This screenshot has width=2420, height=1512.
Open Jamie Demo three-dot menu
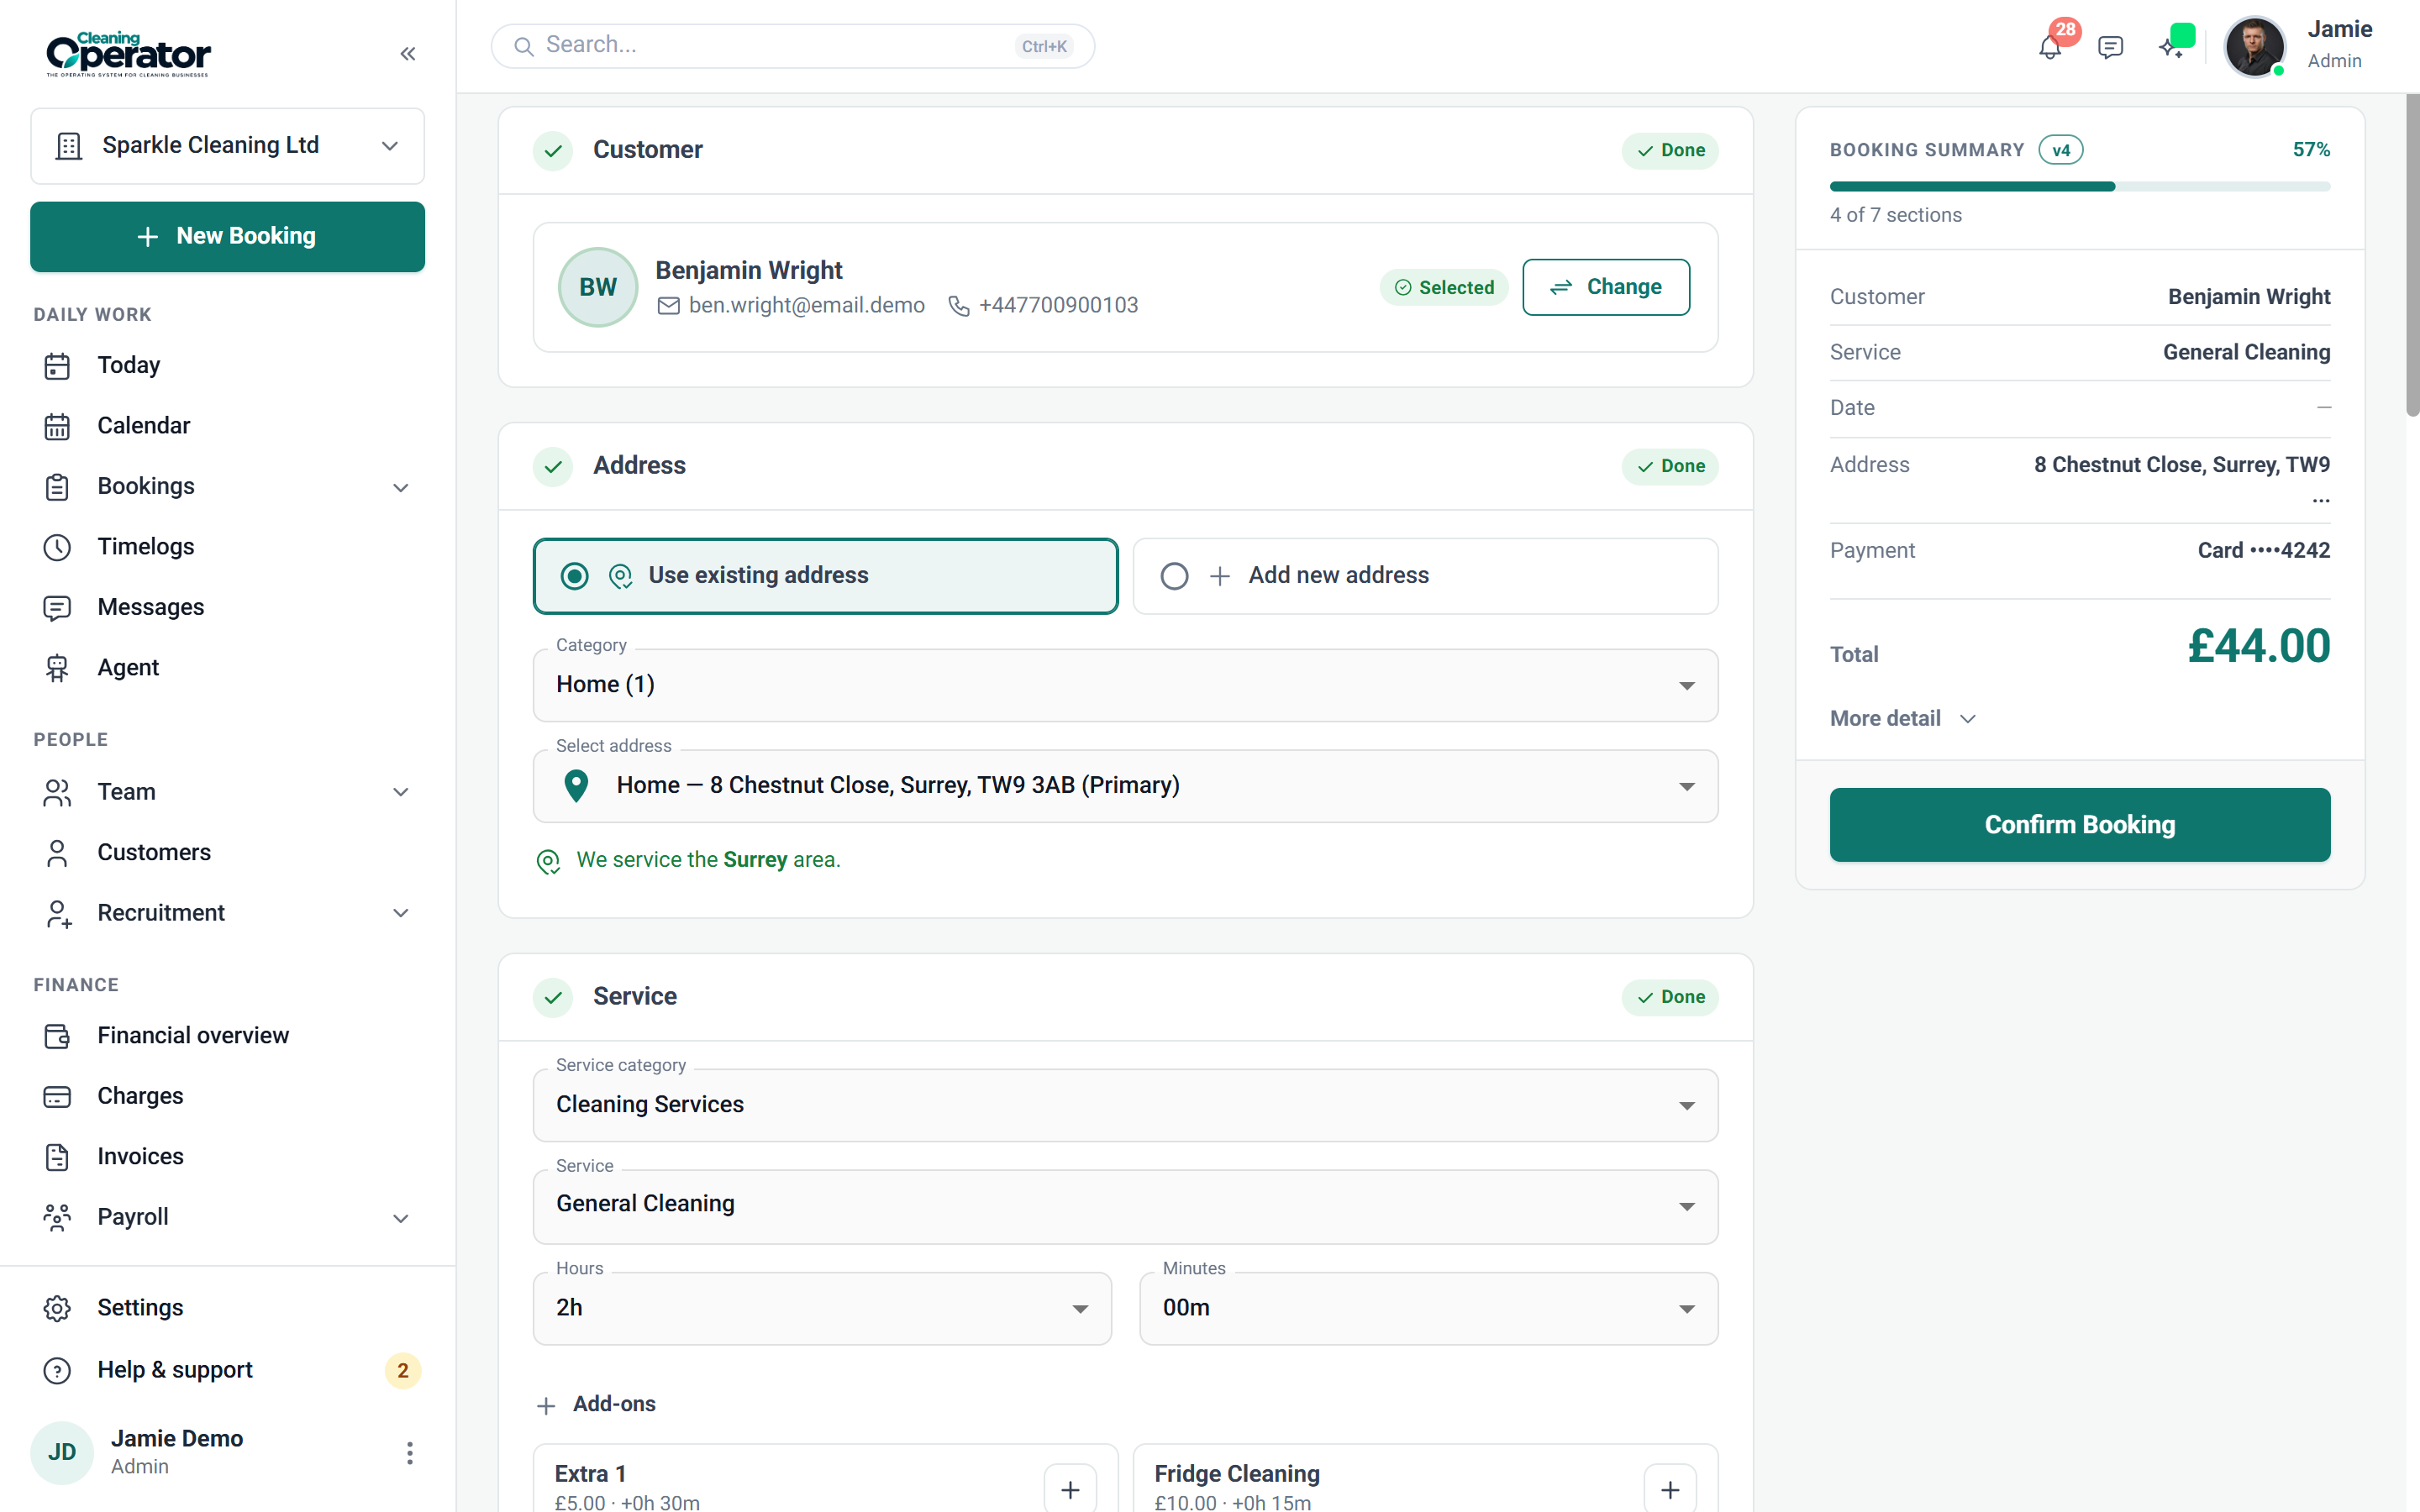(409, 1453)
